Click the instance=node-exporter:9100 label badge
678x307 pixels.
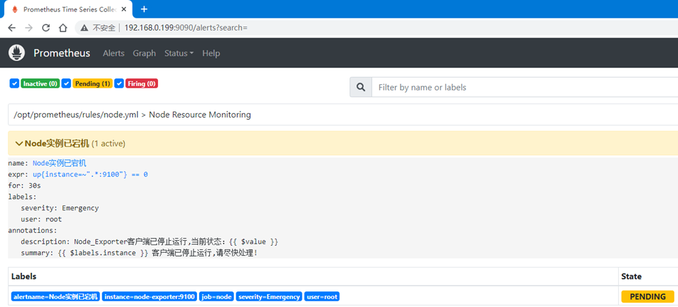tap(150, 297)
